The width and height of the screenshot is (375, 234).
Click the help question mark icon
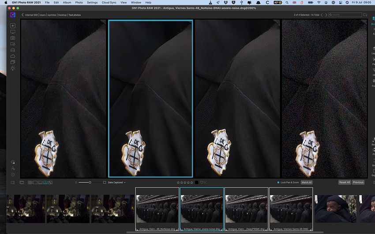pyautogui.click(x=13, y=175)
